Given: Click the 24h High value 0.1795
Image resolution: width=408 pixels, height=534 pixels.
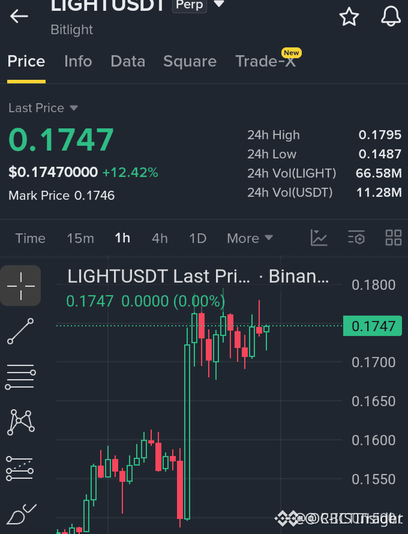Looking at the screenshot, I should click(380, 135).
